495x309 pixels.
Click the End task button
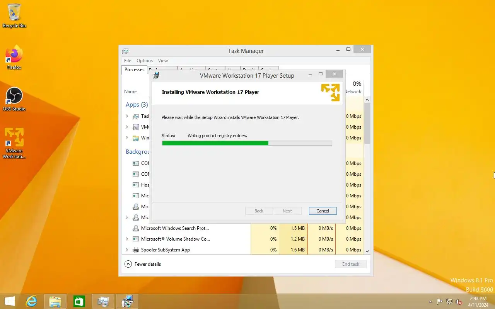[351, 264]
